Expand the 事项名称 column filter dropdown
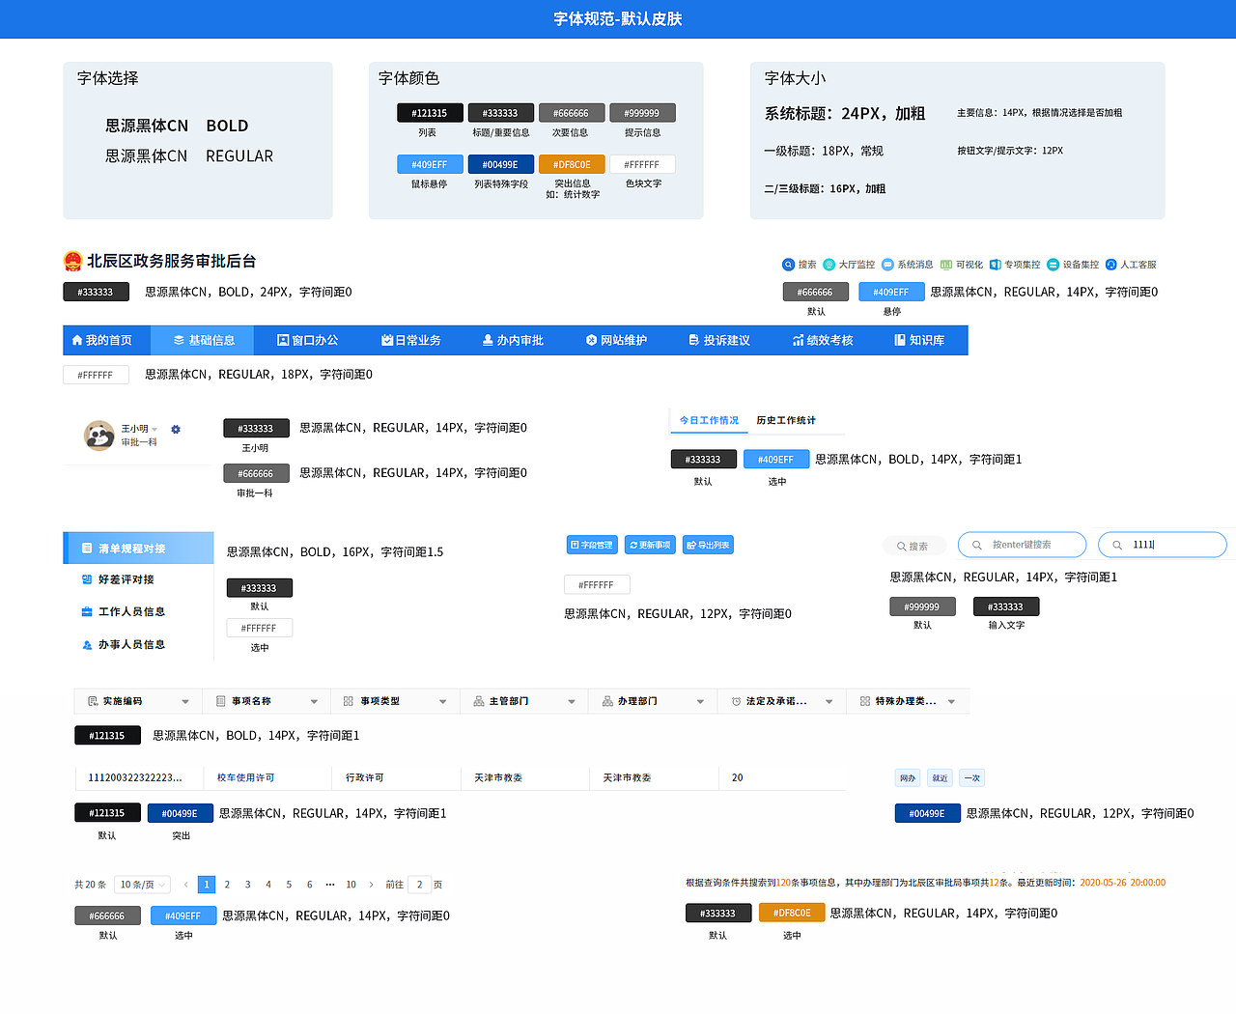Image resolution: width=1236 pixels, height=1014 pixels. [x=314, y=702]
